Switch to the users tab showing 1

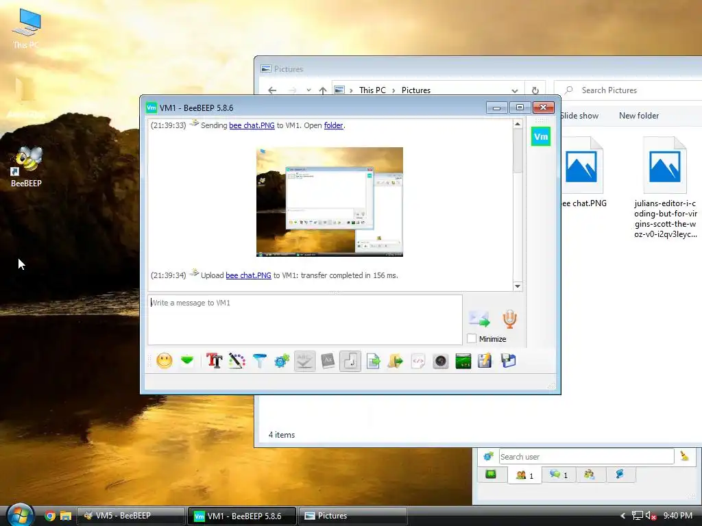(524, 475)
